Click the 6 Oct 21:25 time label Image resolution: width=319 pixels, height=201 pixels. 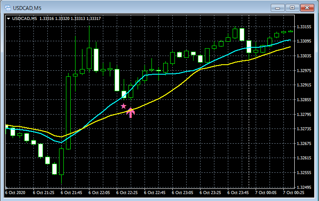pyautogui.click(x=44, y=192)
